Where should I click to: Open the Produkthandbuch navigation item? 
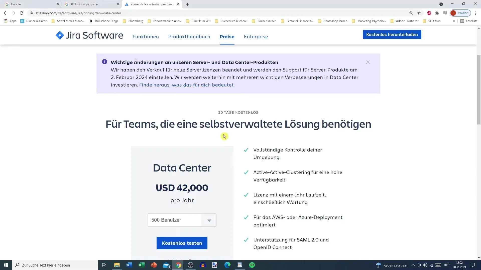point(189,36)
